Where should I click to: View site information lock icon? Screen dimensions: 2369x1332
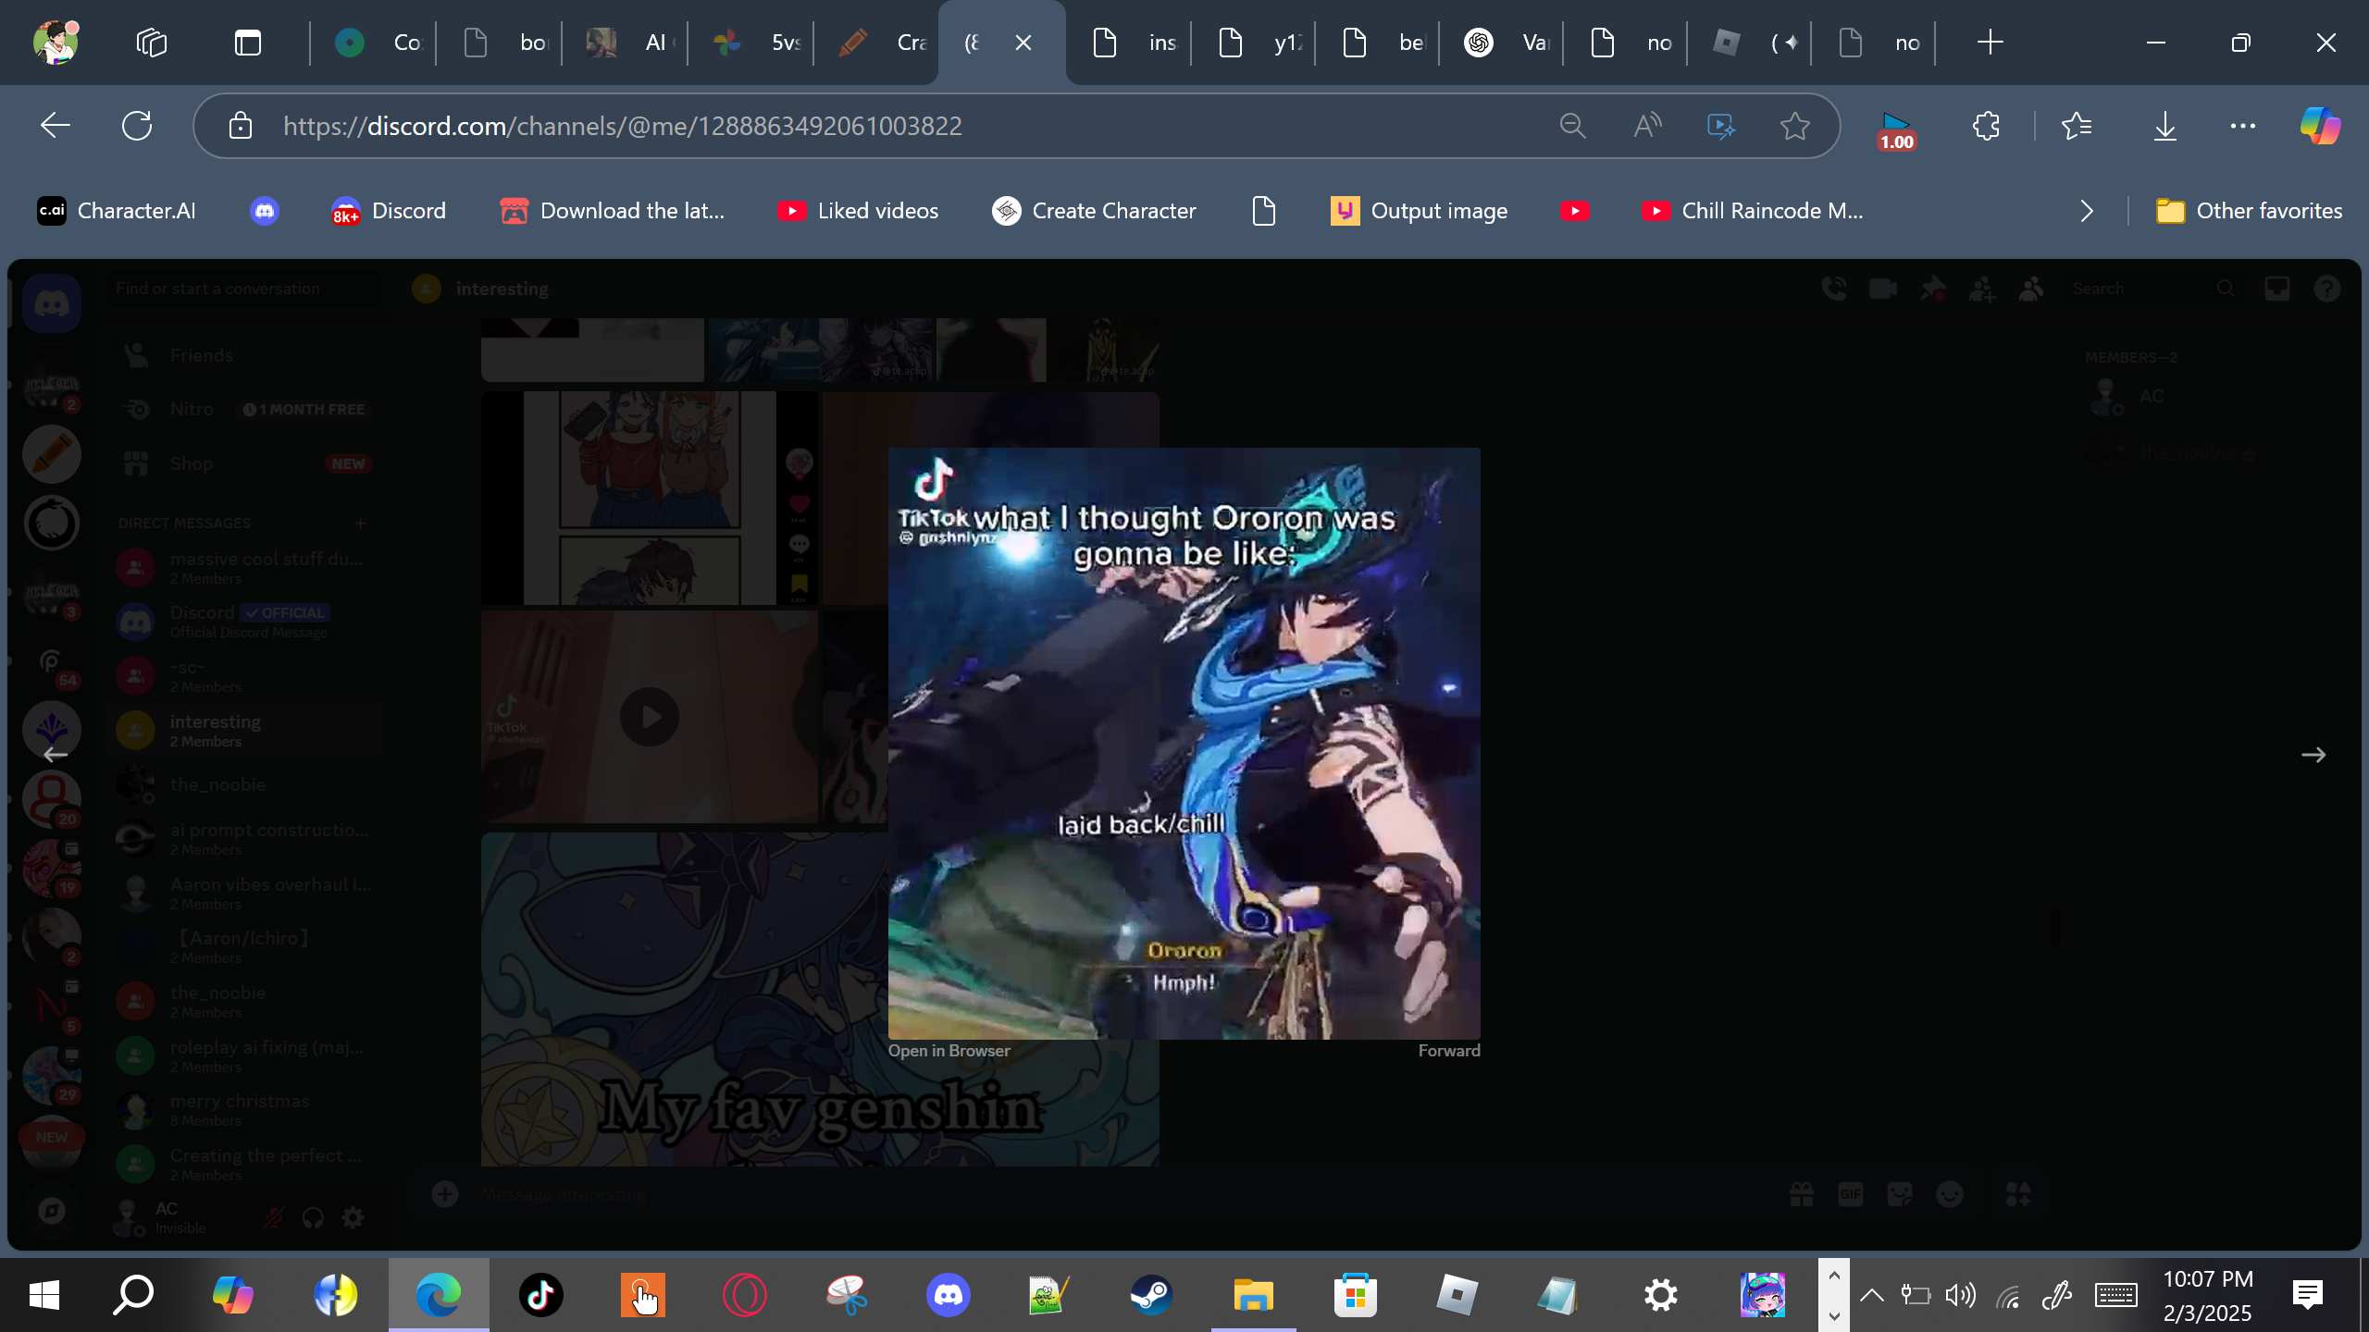[x=241, y=126]
